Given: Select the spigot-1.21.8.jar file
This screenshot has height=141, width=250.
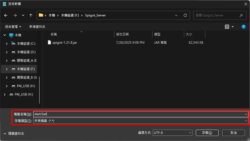Looking at the screenshot, I should (64, 43).
